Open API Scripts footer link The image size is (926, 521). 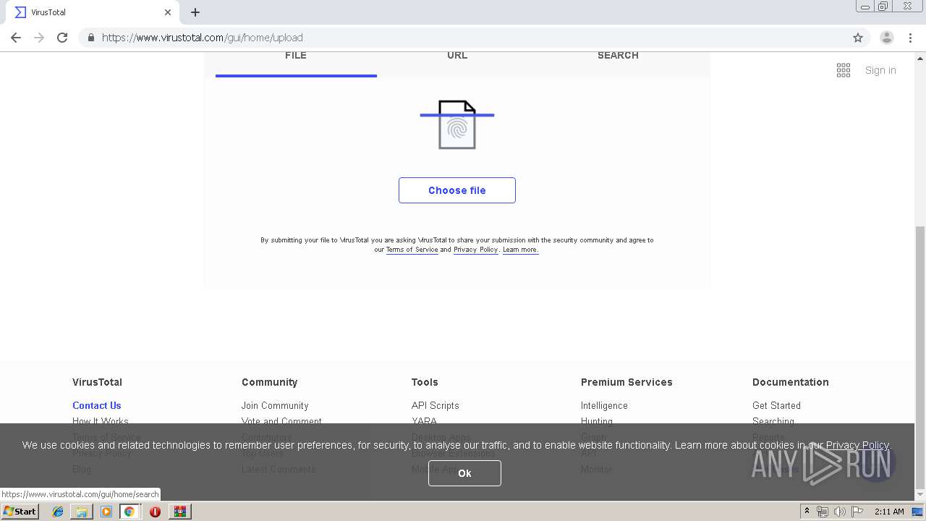(436, 405)
